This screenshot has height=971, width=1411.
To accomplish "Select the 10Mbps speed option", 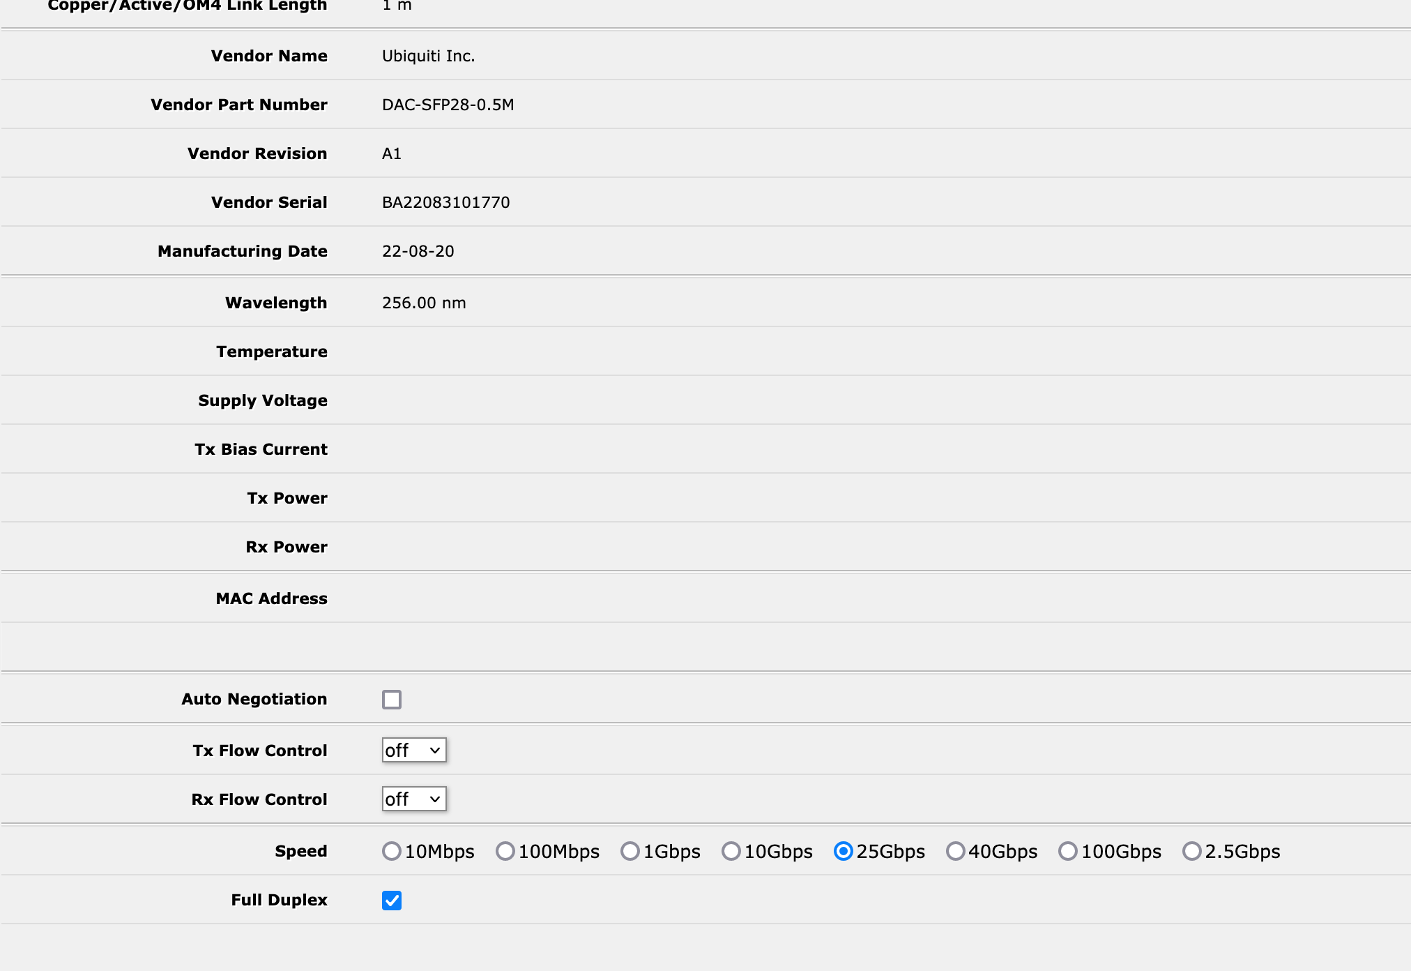I will click(392, 851).
